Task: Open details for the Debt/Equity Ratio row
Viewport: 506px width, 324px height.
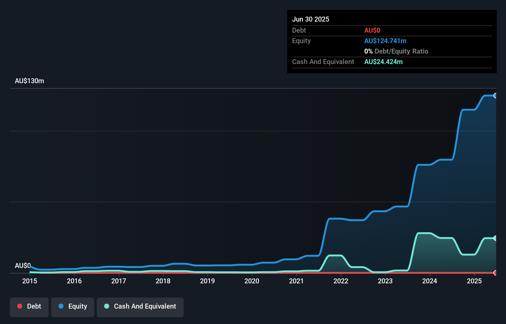Action: coord(396,51)
